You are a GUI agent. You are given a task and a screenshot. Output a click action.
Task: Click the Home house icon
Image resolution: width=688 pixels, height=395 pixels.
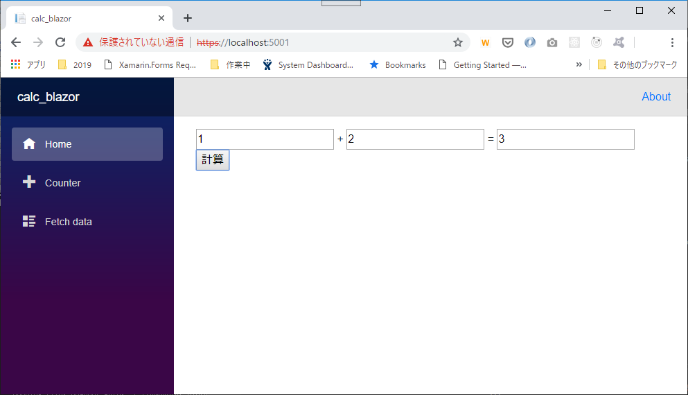pos(29,143)
